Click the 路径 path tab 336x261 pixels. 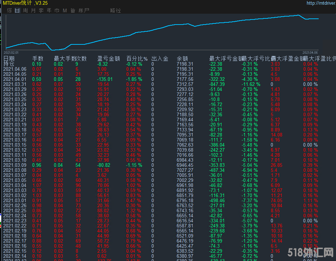point(116,10)
